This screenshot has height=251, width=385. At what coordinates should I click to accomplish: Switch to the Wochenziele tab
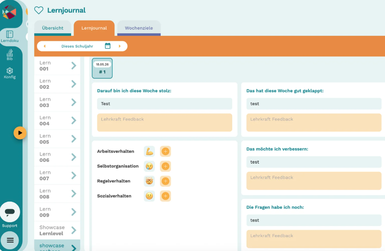click(139, 28)
